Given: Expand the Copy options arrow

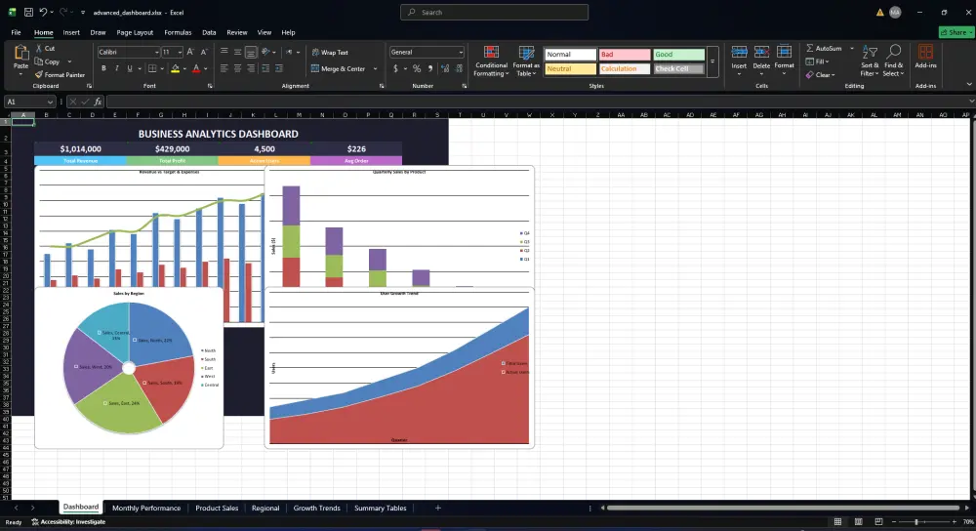Looking at the screenshot, I should 69,61.
